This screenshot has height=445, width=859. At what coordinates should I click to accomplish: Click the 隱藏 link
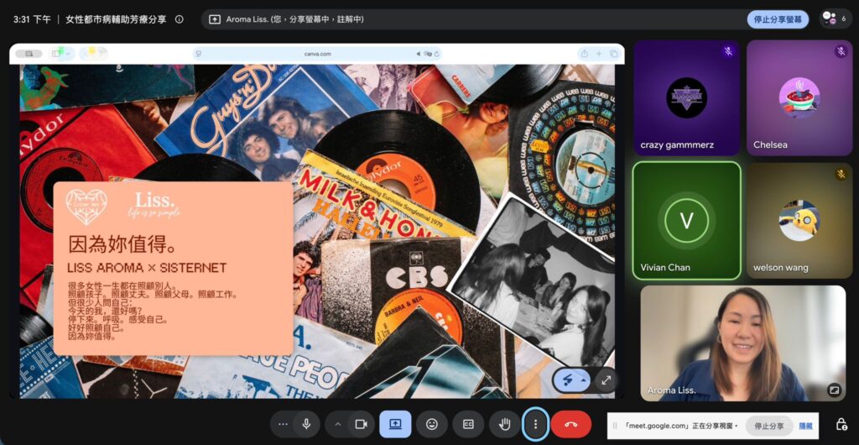click(805, 426)
